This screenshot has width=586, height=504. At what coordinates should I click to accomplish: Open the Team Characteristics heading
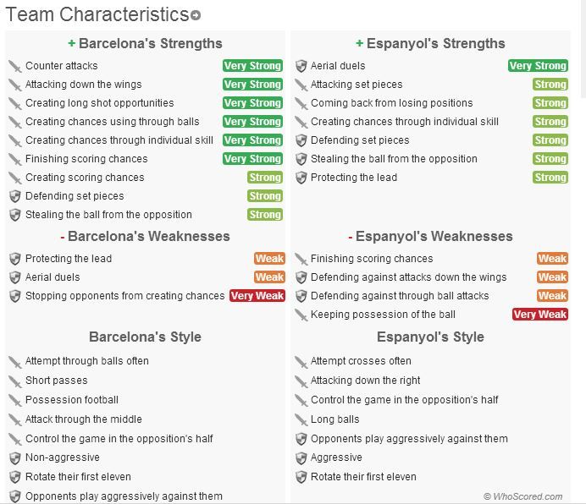point(97,14)
